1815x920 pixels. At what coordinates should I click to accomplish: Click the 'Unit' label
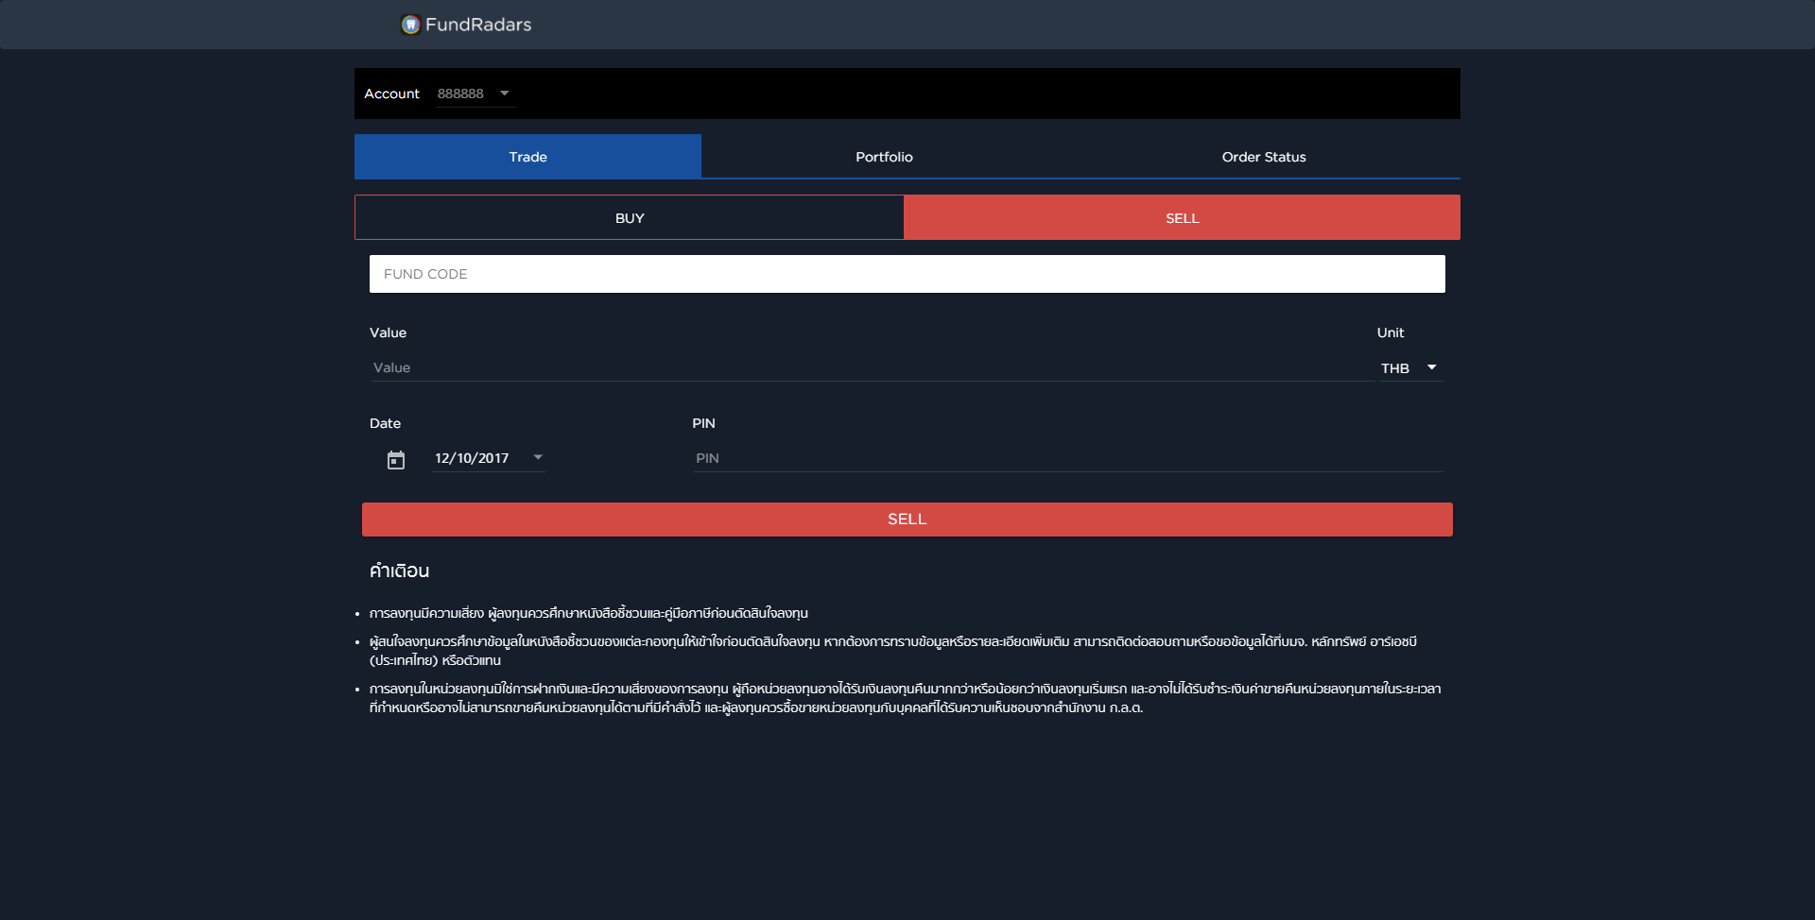(x=1391, y=332)
